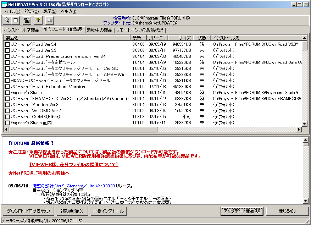The height and width of the screenshot is (225, 311).
Task: Click the ダウンロードログ表示(L) button
Action: (x=28, y=211)
